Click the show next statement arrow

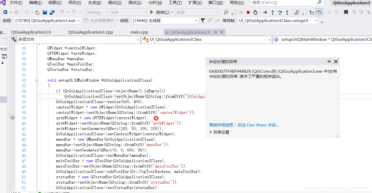[265, 12]
